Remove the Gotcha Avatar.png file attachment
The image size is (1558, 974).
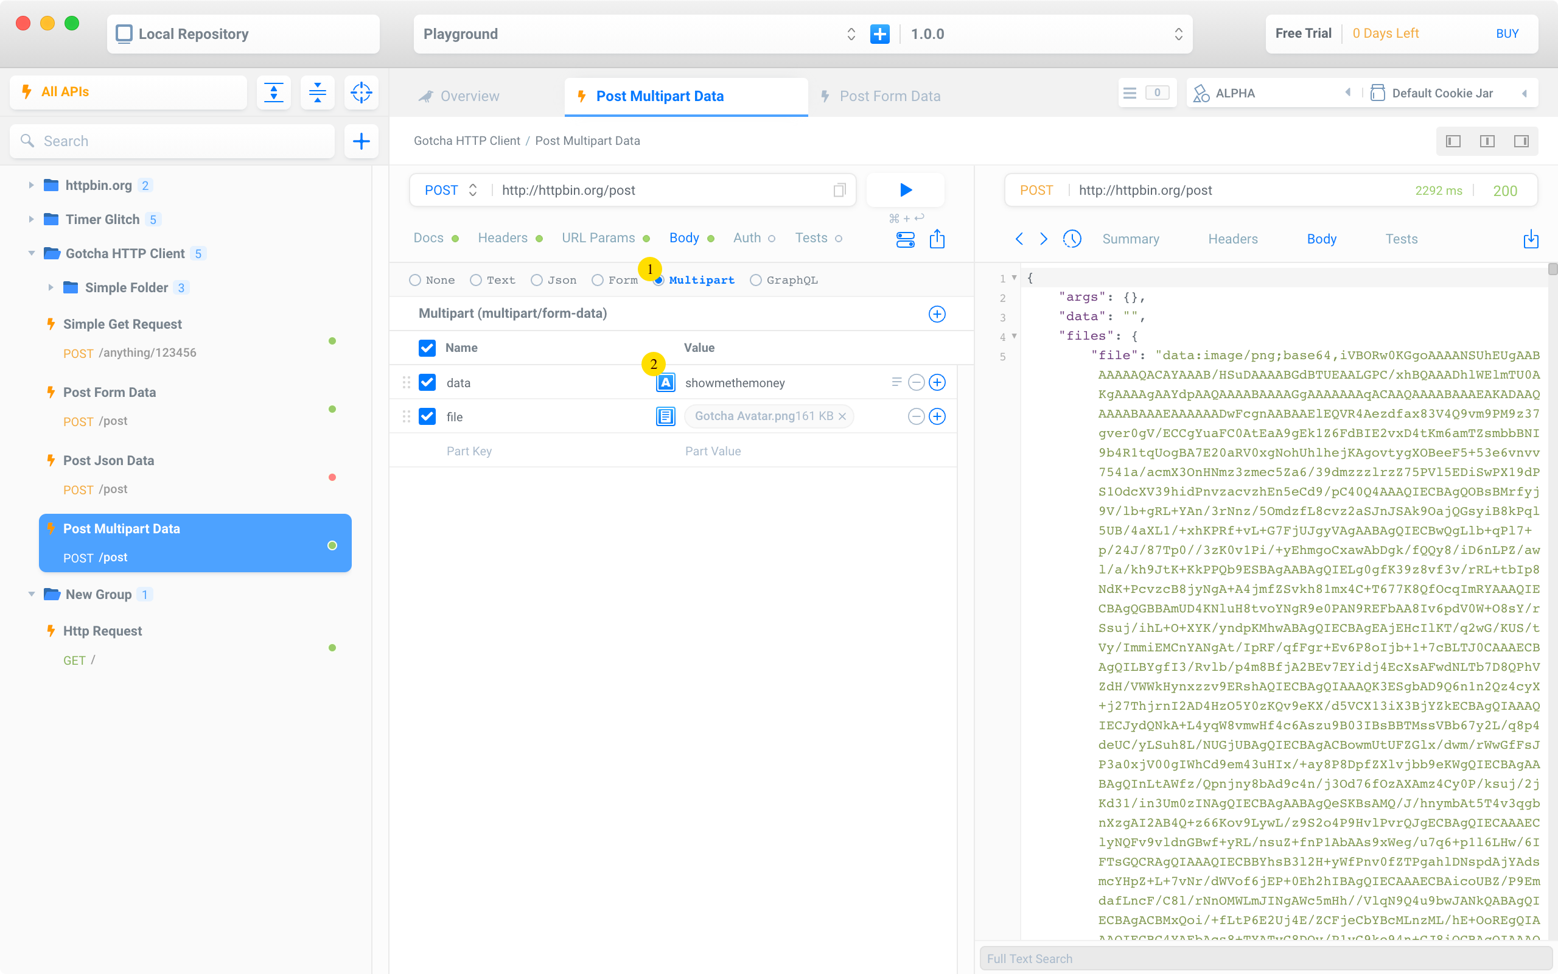pyautogui.click(x=842, y=417)
